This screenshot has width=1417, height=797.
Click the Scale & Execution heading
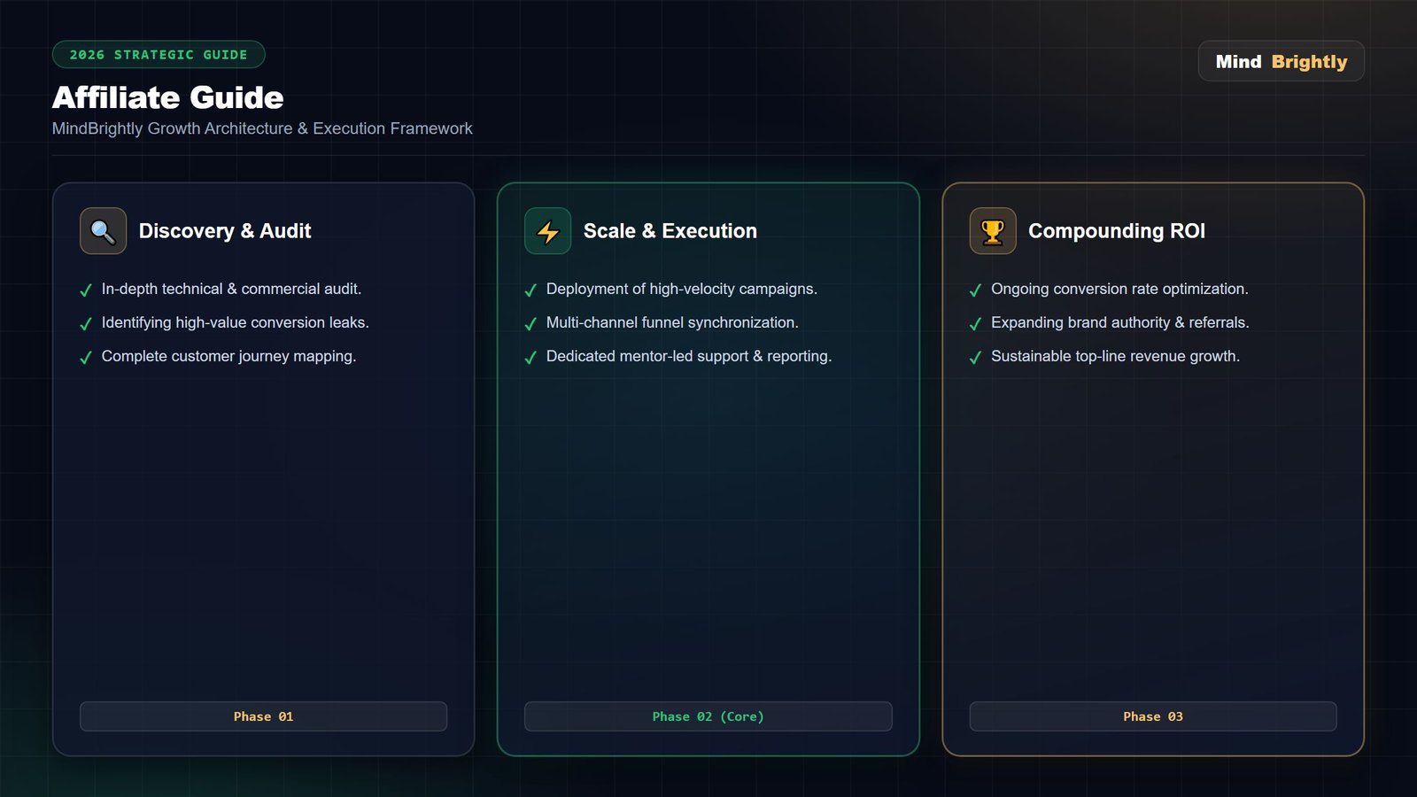tap(670, 231)
